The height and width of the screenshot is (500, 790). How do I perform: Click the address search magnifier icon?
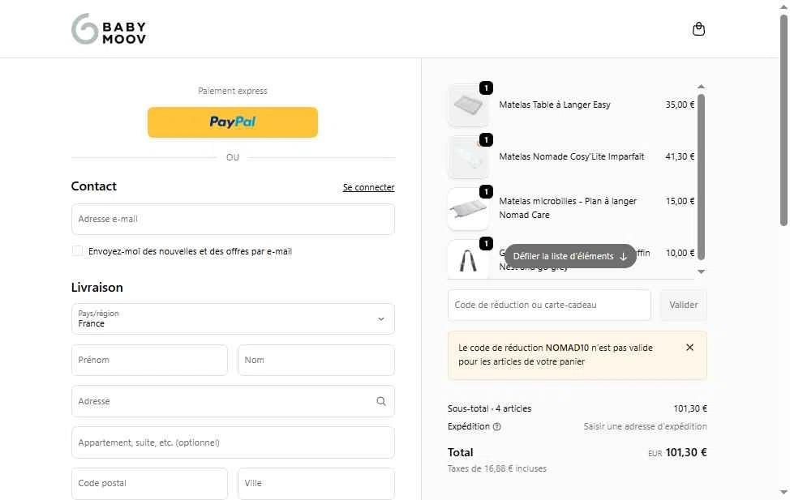(x=381, y=401)
